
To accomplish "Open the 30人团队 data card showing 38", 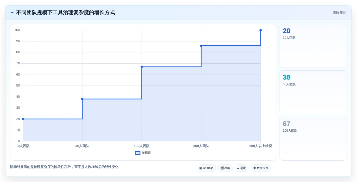I will click(313, 92).
